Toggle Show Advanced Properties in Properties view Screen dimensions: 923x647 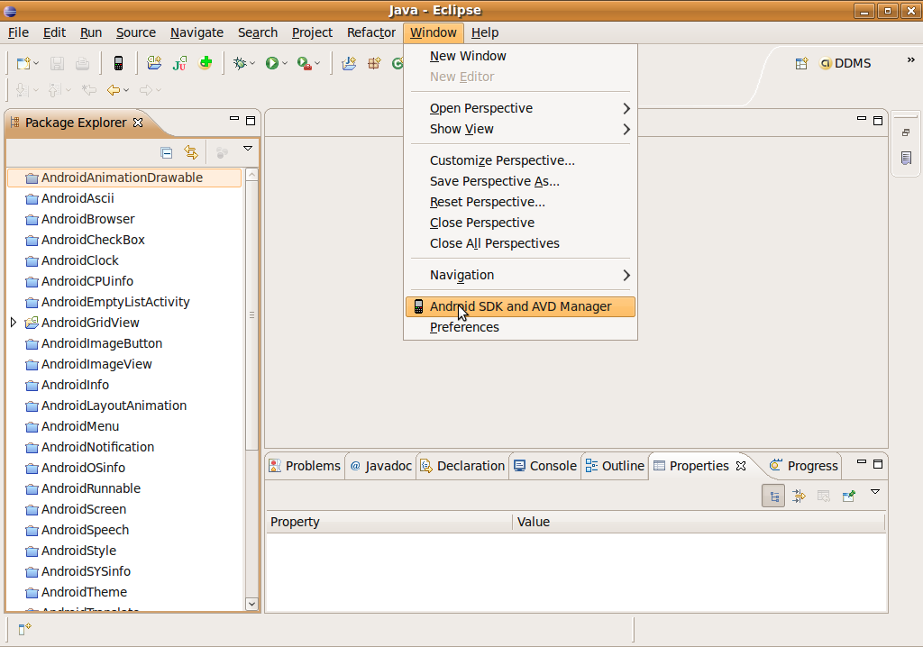point(799,497)
